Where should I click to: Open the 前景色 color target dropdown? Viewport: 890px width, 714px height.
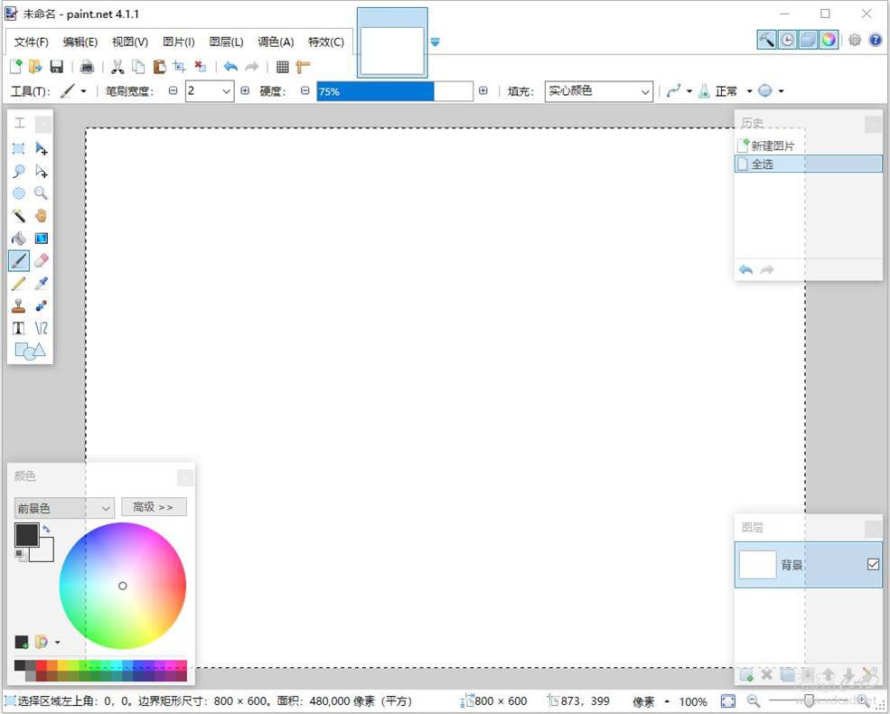click(x=64, y=508)
